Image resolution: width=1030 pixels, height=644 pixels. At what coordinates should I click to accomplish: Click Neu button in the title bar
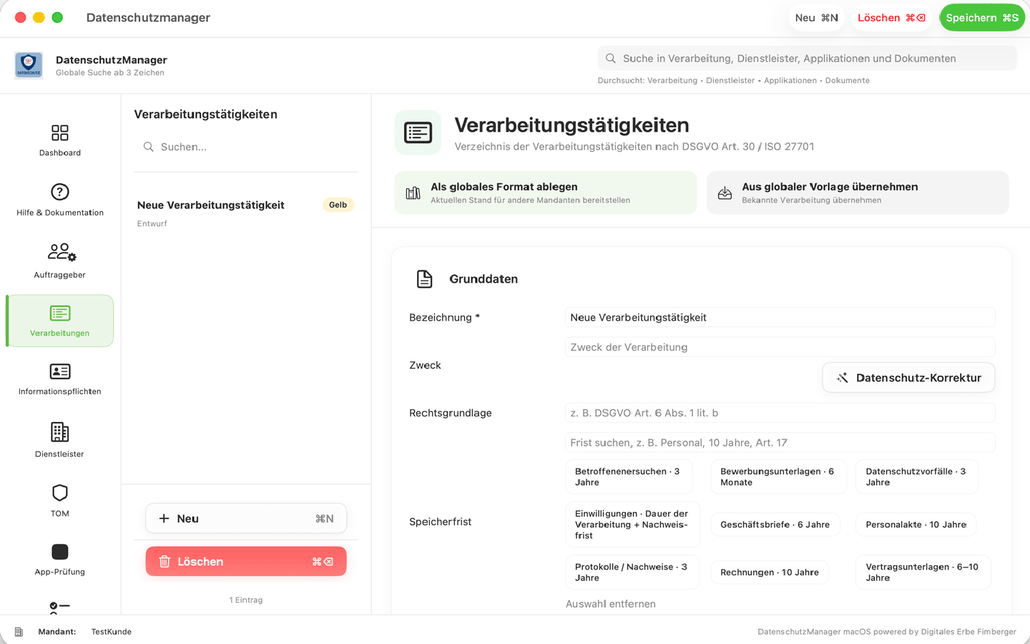pyautogui.click(x=816, y=18)
